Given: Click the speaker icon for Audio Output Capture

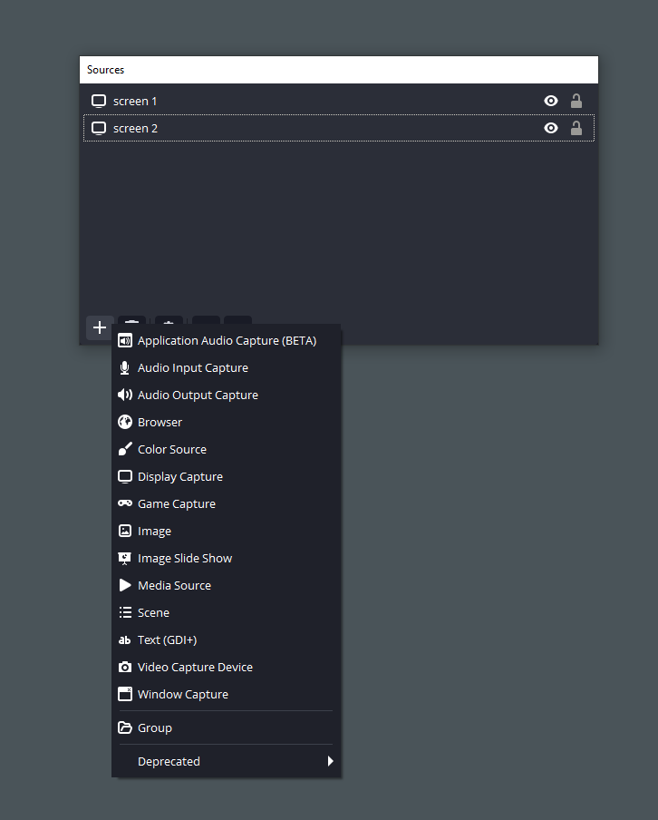Looking at the screenshot, I should pyautogui.click(x=125, y=395).
